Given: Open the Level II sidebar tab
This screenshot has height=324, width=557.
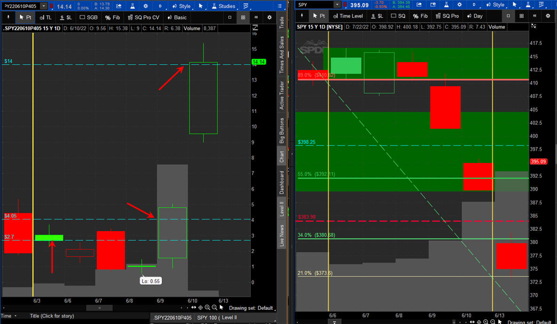Looking at the screenshot, I should point(282,209).
